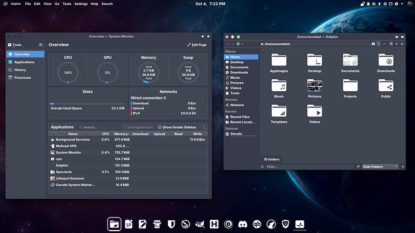Select Mullvad VPN row in Applications
Screen dimensions: 415x233
point(128,146)
